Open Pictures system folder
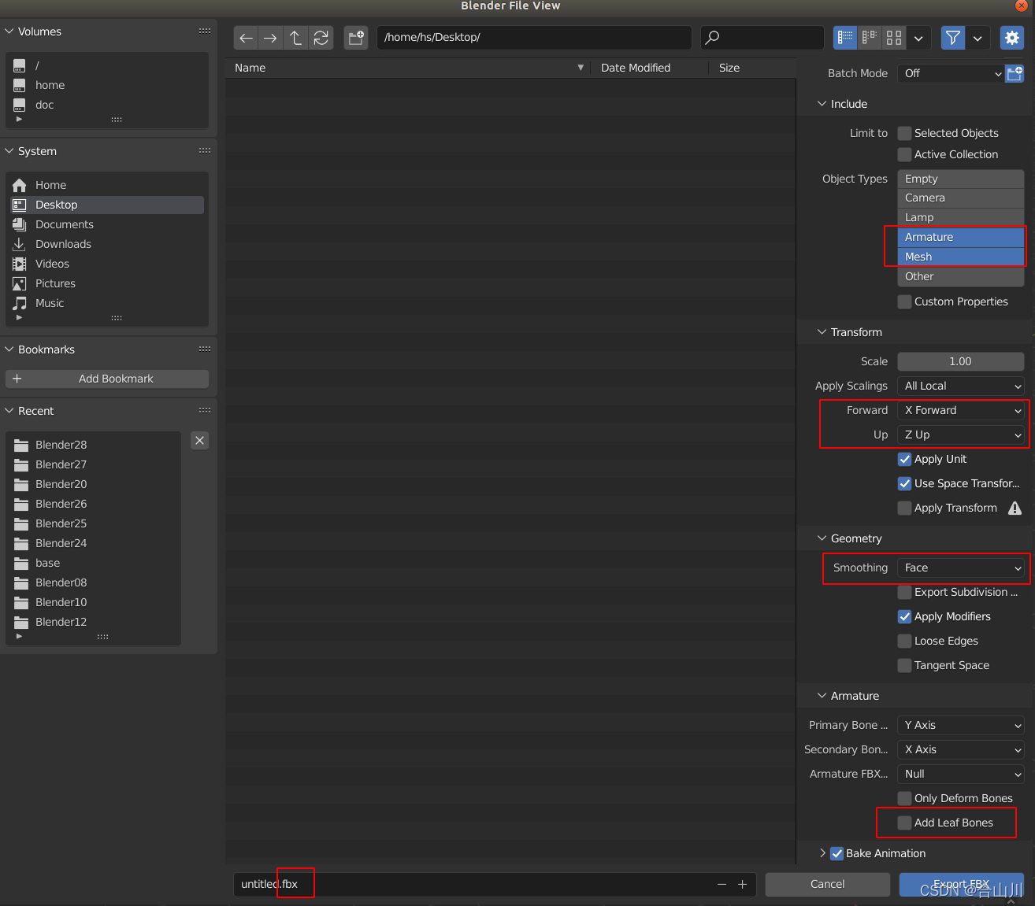 (107, 283)
